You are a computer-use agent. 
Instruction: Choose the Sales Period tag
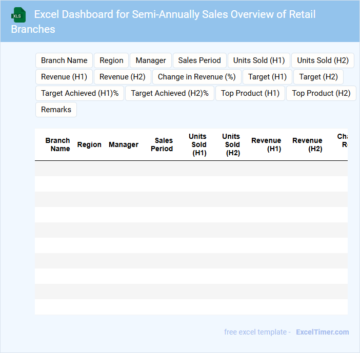point(199,60)
